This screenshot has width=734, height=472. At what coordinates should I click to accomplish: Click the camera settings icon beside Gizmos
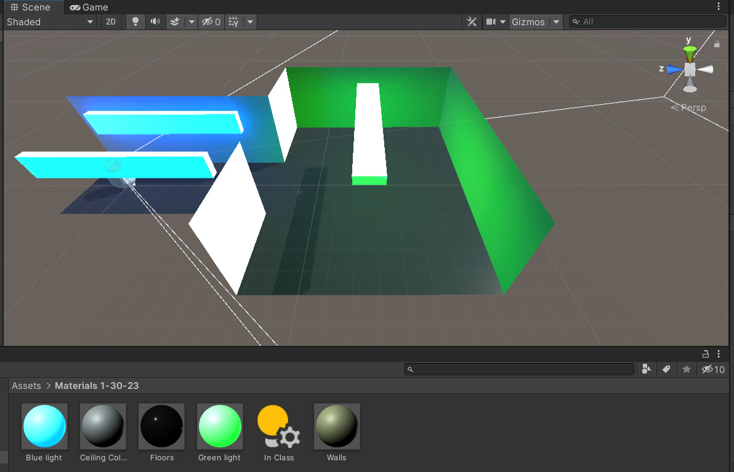[491, 22]
